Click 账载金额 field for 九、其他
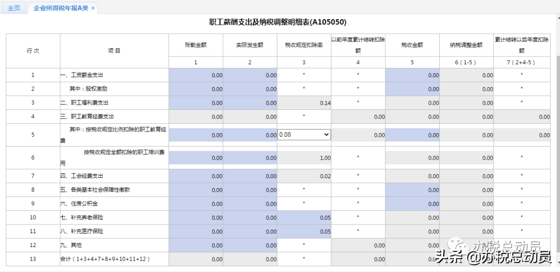Screen dimensions: 560x272 tap(196, 245)
